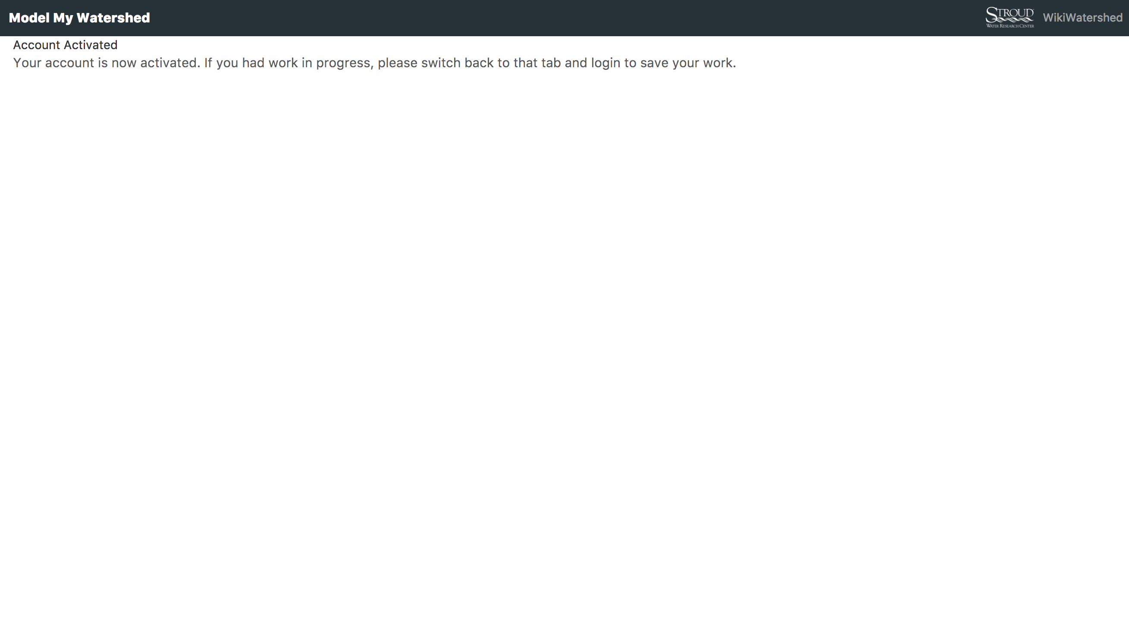
Task: Click the word "Watershed" in brand title
Action: click(113, 18)
